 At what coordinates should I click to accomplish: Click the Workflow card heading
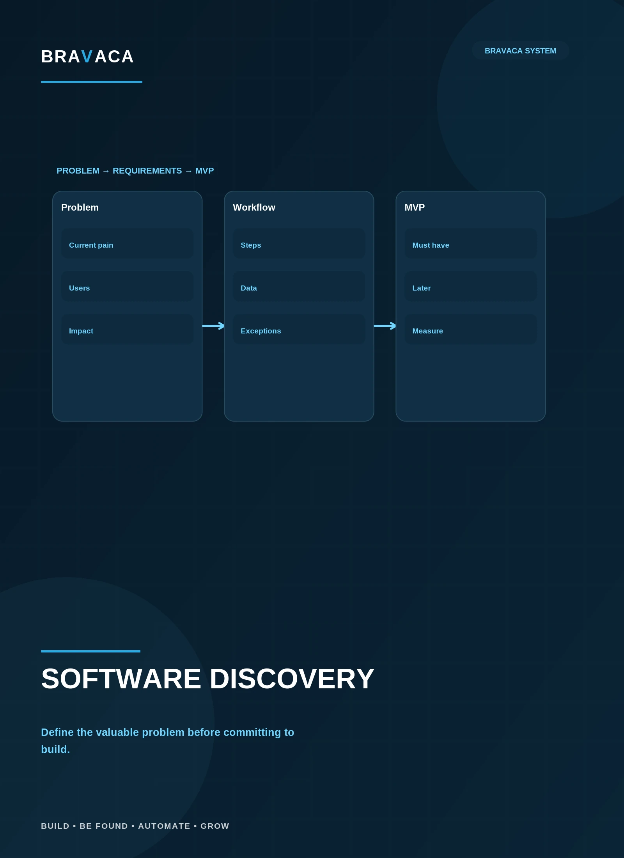[254, 207]
